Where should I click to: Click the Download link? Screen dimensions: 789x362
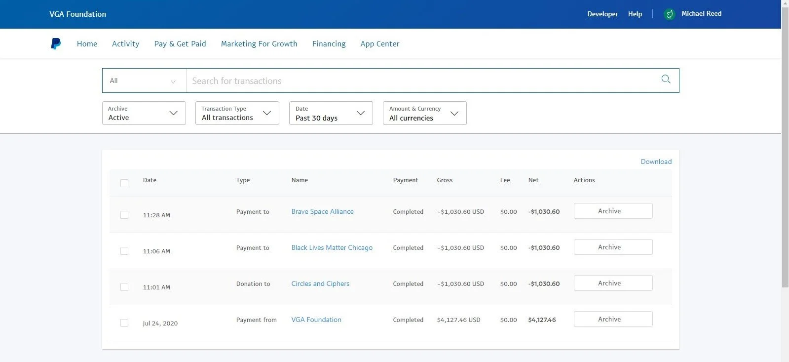(x=656, y=161)
